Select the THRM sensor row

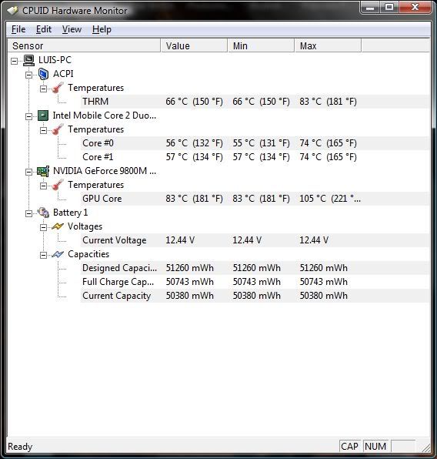[255, 102]
